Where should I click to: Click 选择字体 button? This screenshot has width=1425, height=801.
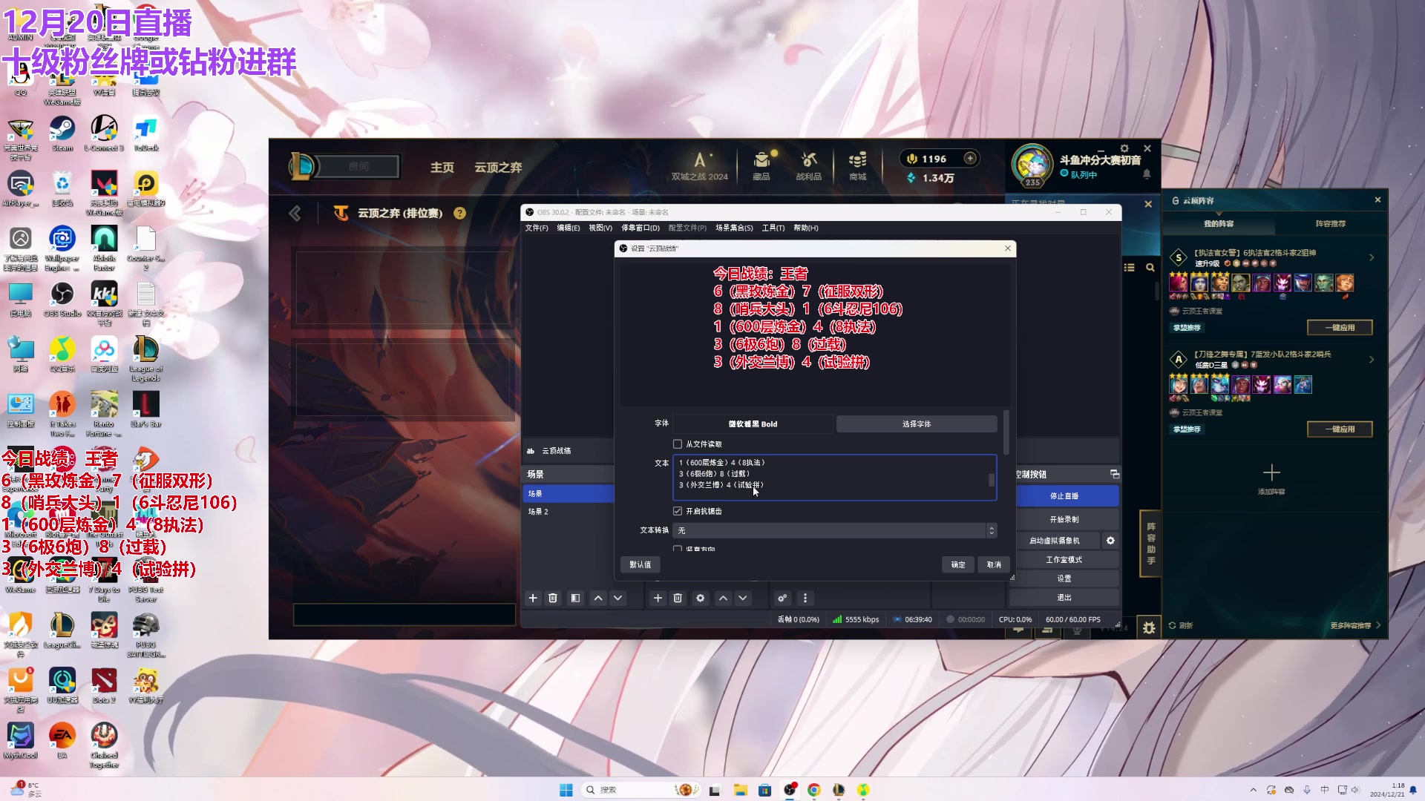pos(917,424)
